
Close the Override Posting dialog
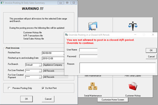point(153,35)
